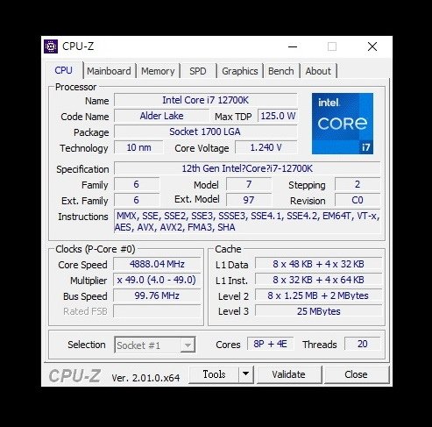Click the Level 2 cache value

coord(318,295)
